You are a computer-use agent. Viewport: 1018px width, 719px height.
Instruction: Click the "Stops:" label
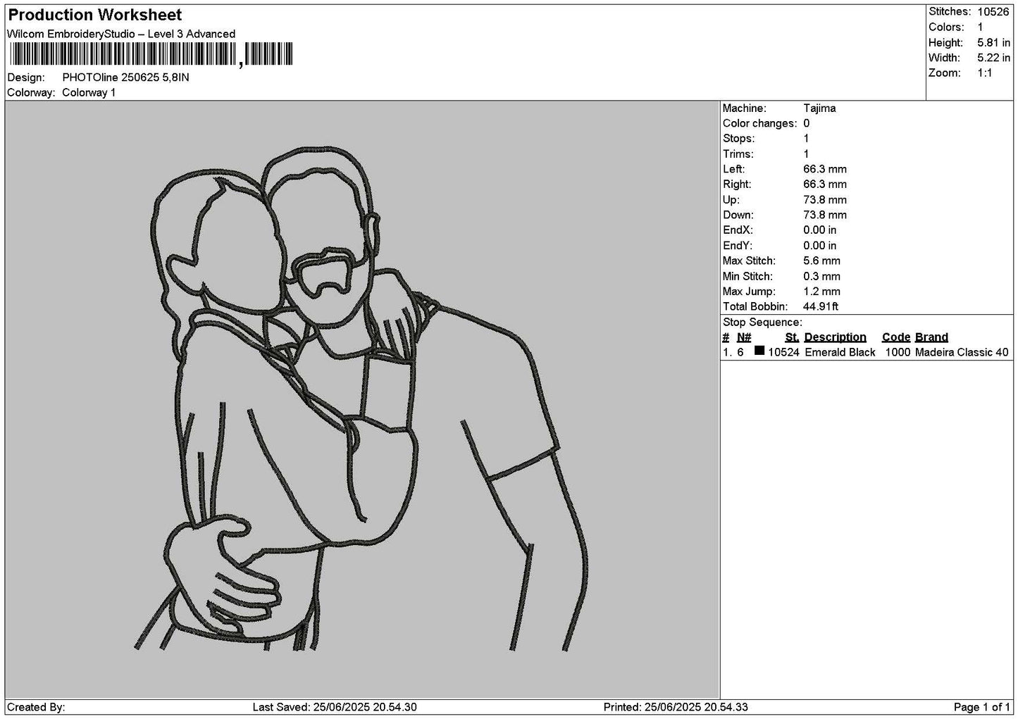pos(738,139)
